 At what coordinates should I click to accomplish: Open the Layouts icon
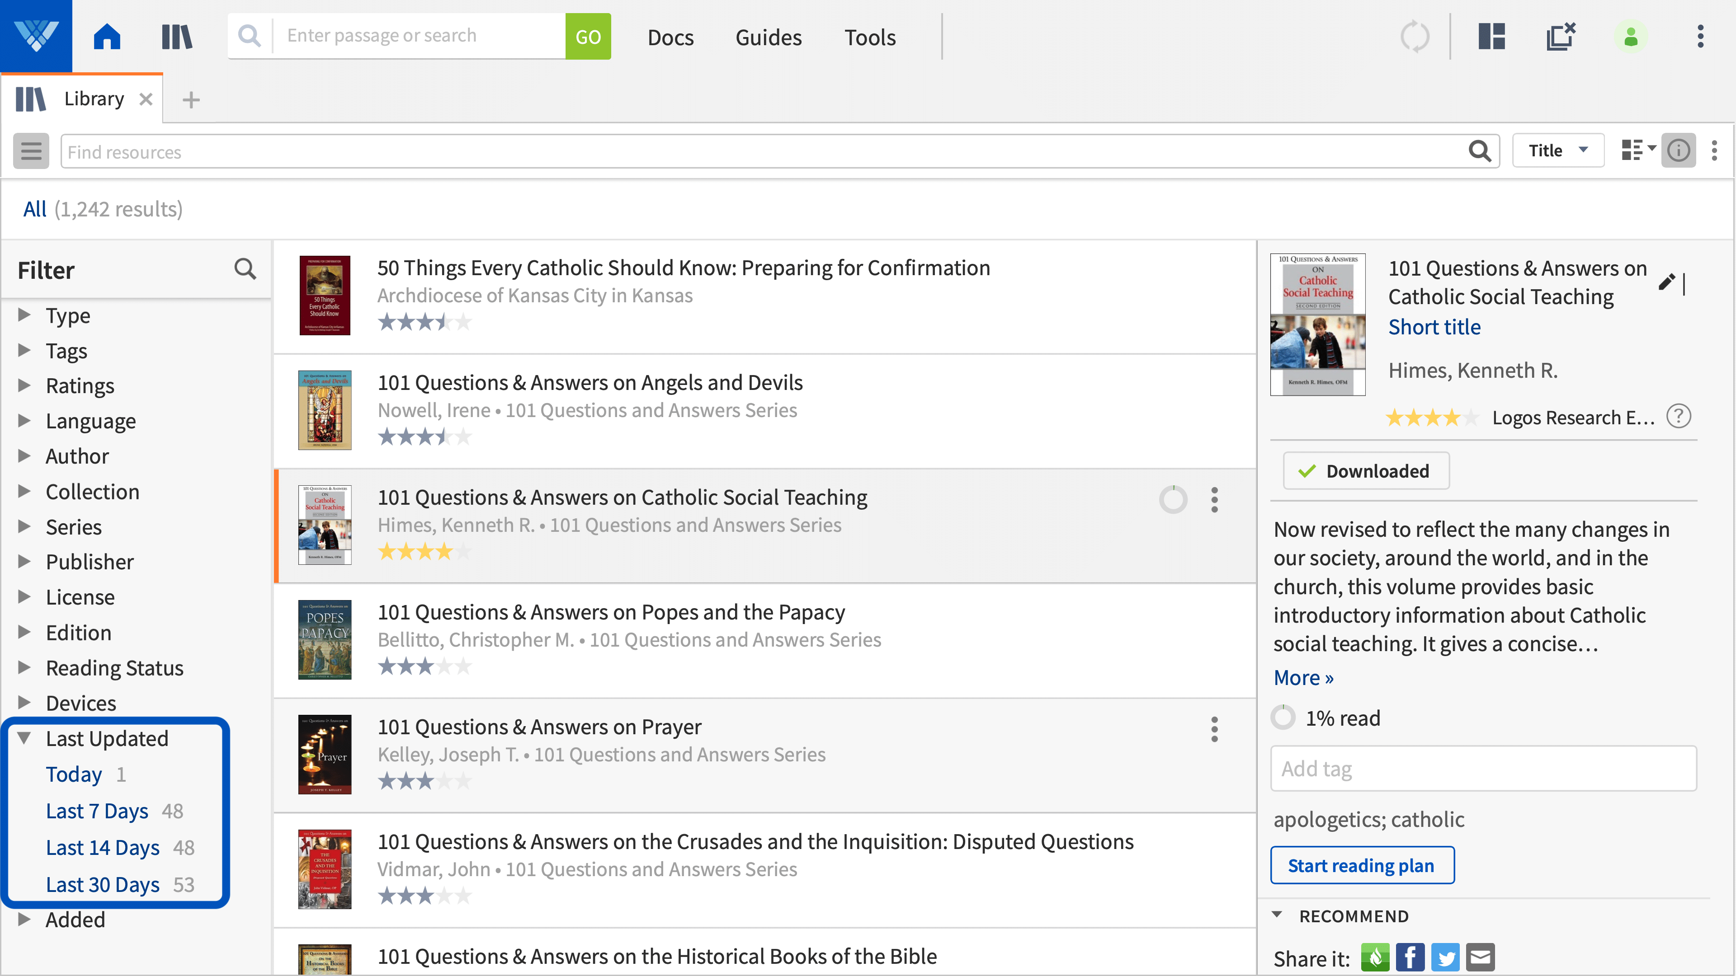(x=1491, y=36)
